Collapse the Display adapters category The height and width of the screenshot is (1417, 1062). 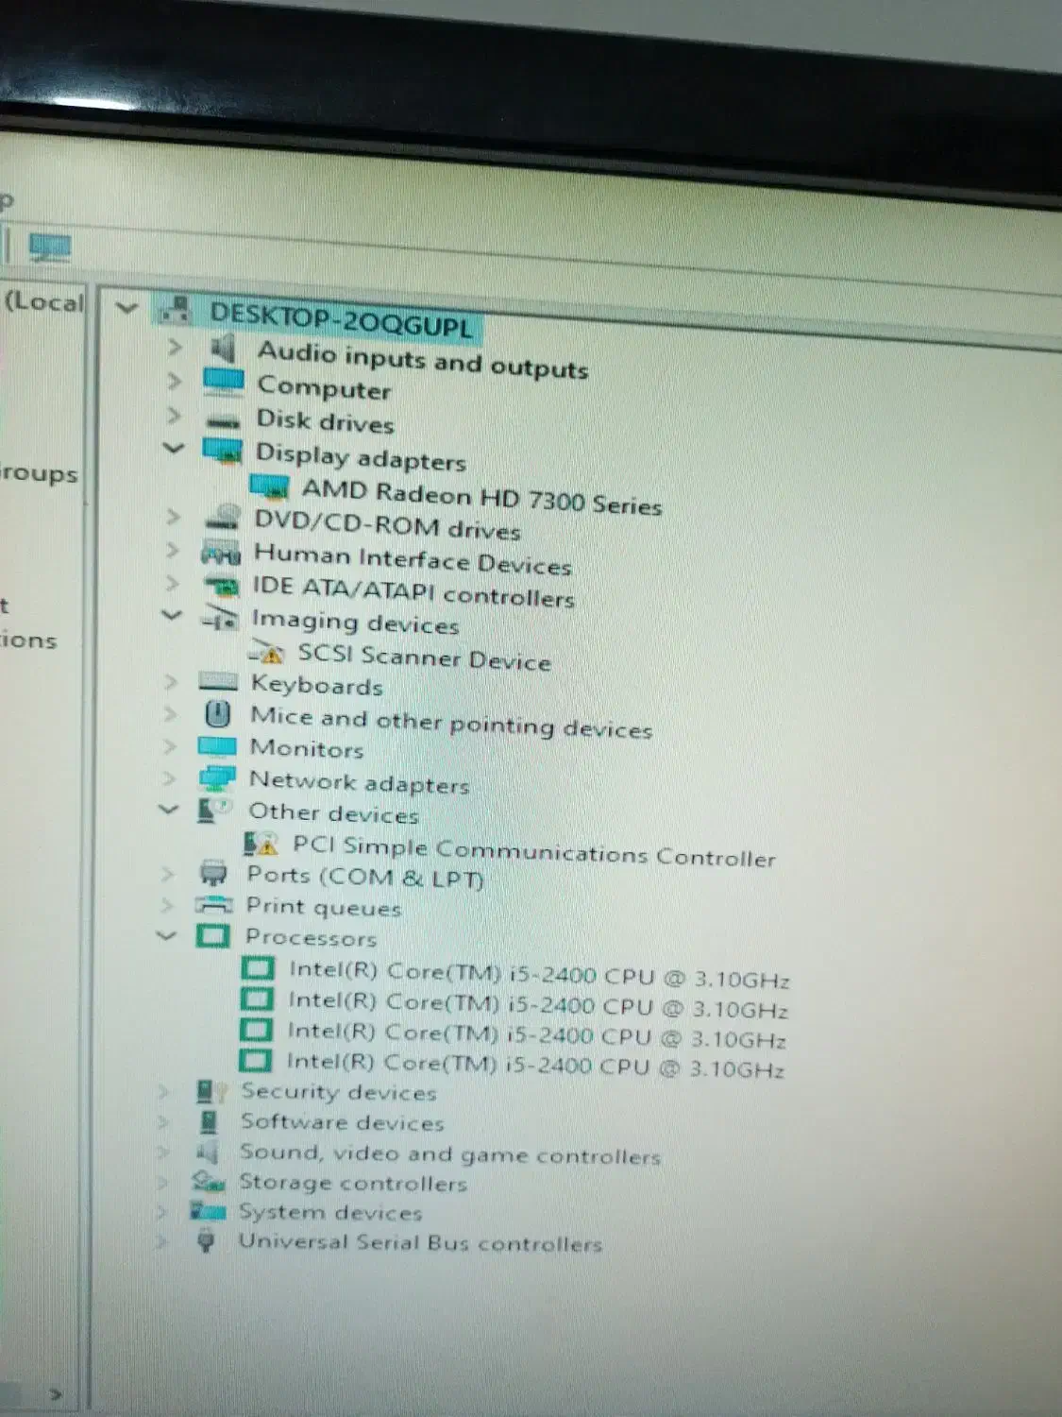click(174, 448)
